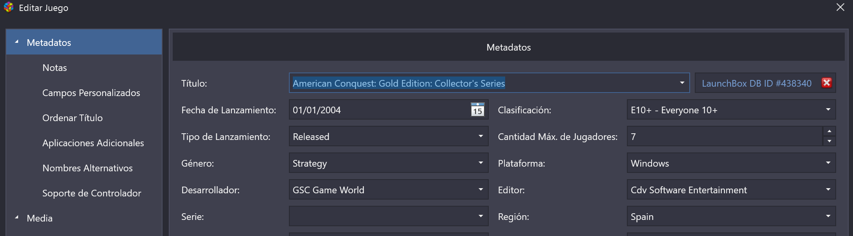Image resolution: width=853 pixels, height=236 pixels.
Task: Select Metadatos in the sidebar
Action: point(84,42)
